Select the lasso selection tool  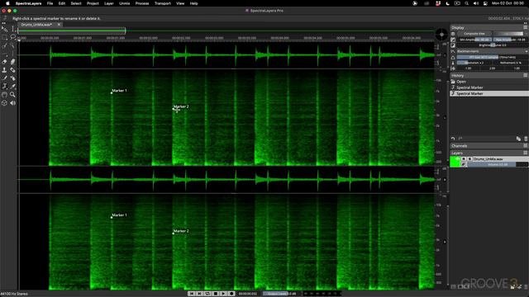coord(13,37)
